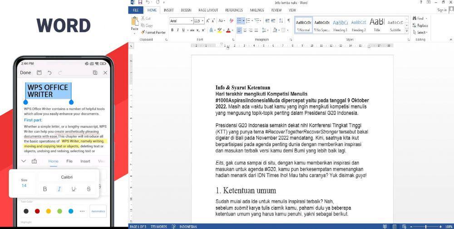Toggle Bold B in WPS phone panel

45,189
